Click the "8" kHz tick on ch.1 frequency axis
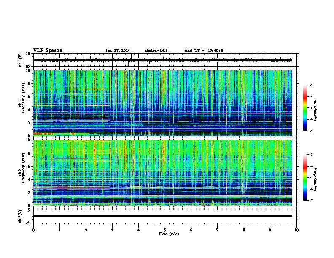The height and width of the screenshot is (258, 334). [x=30, y=83]
